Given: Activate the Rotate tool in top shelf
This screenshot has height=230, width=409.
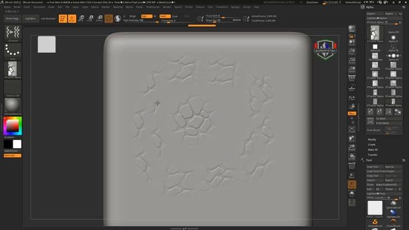Looking at the screenshot, I should tap(100, 19).
